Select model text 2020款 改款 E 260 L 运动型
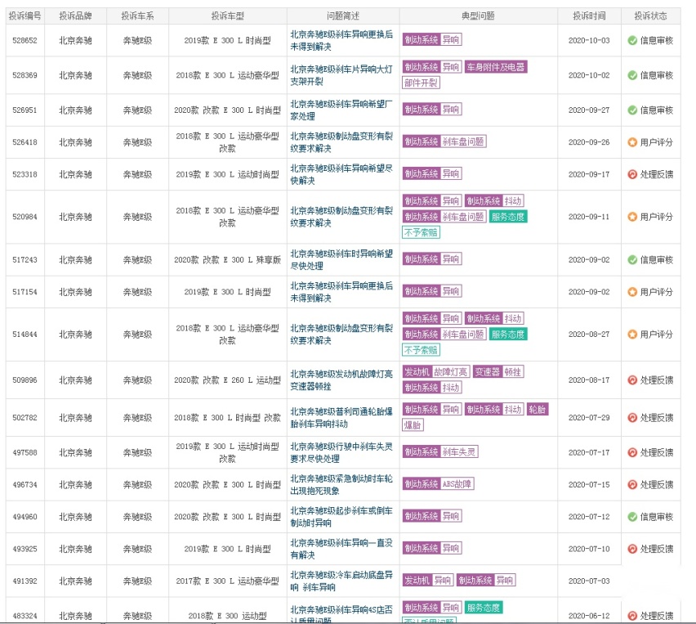Screen dimensions: 696x624 pyautogui.click(x=228, y=380)
